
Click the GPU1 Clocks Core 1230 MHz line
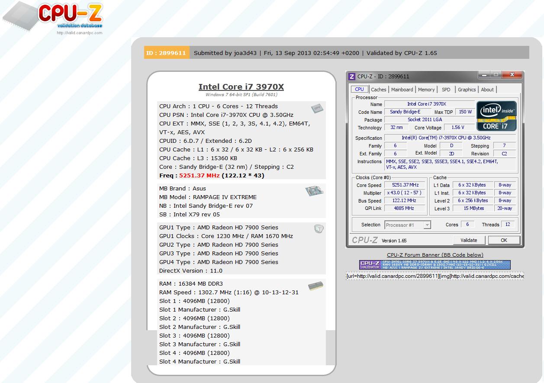pyautogui.click(x=226, y=236)
